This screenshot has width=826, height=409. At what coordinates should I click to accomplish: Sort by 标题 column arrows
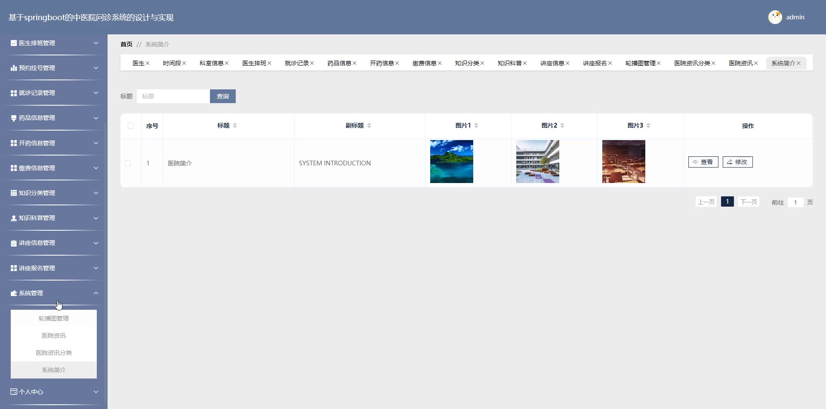[x=235, y=125]
